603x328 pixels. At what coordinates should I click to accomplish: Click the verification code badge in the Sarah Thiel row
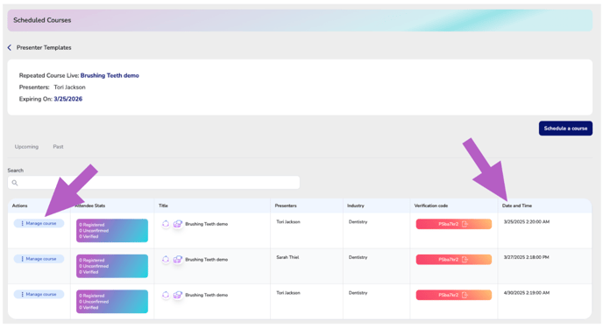click(454, 260)
